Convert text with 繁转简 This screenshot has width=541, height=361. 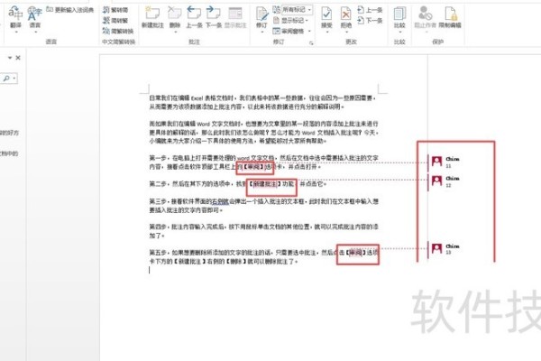[x=115, y=10]
